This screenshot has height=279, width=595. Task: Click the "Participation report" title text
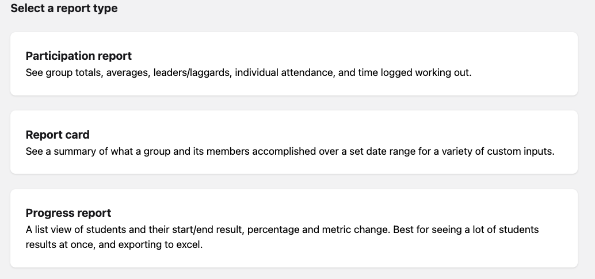(x=79, y=56)
